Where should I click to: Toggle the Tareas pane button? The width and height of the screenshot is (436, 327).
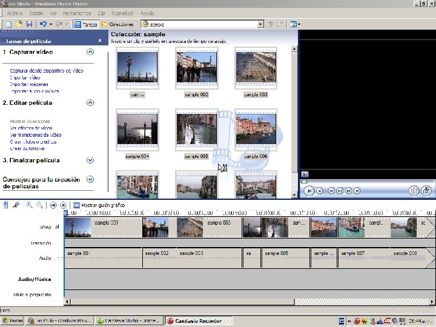[x=86, y=24]
